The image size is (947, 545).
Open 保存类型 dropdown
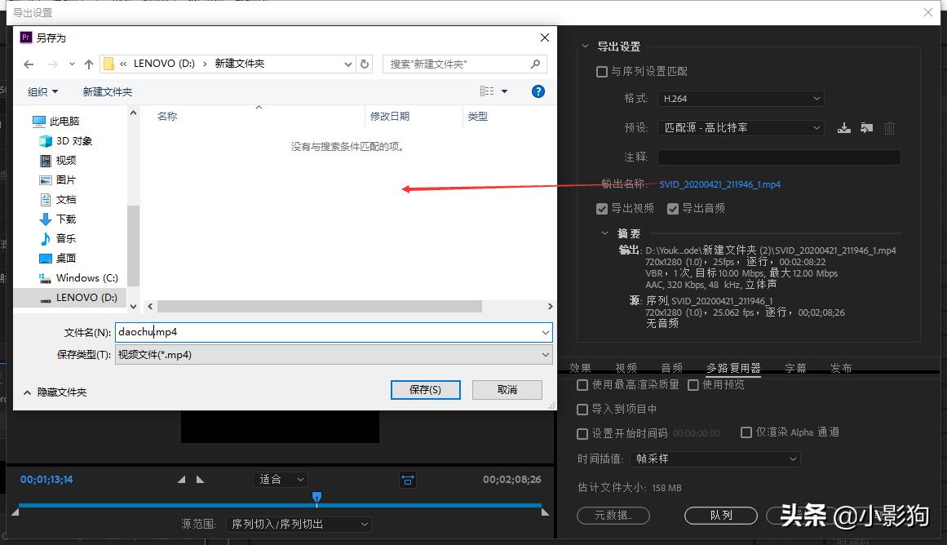334,355
